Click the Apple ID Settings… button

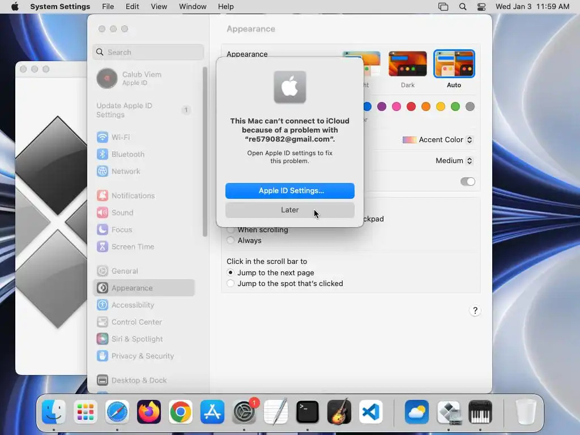tap(289, 190)
